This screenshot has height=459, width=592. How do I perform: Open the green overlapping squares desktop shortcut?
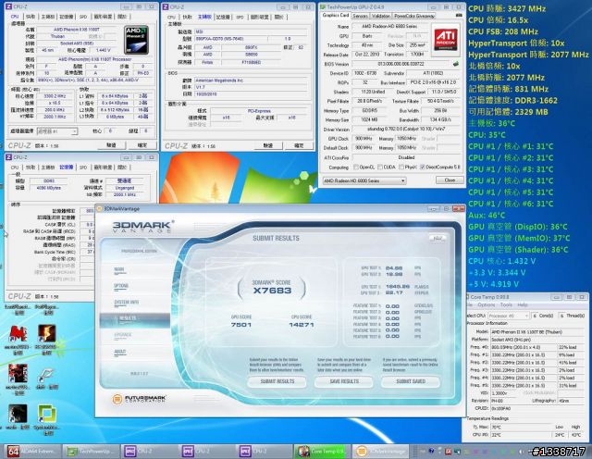47,414
